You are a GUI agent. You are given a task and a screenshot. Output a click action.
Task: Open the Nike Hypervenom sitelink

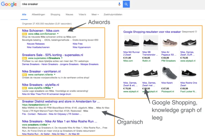(x=82, y=47)
